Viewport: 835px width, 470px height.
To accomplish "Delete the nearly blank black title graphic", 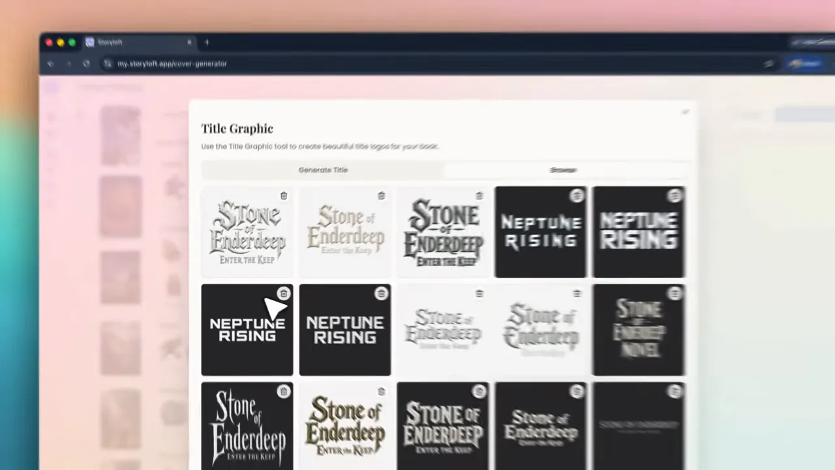I will pyautogui.click(x=675, y=391).
